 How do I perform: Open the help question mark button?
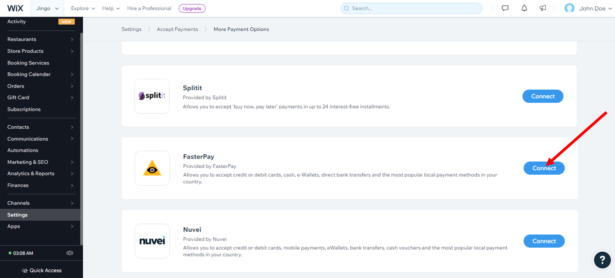tap(602, 260)
